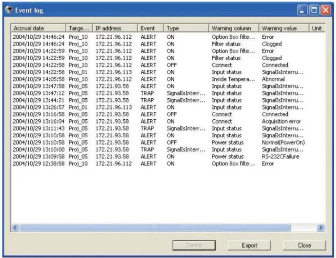This screenshot has width=336, height=258.
Task: Click the Close button at bottom
Action: tap(304, 245)
